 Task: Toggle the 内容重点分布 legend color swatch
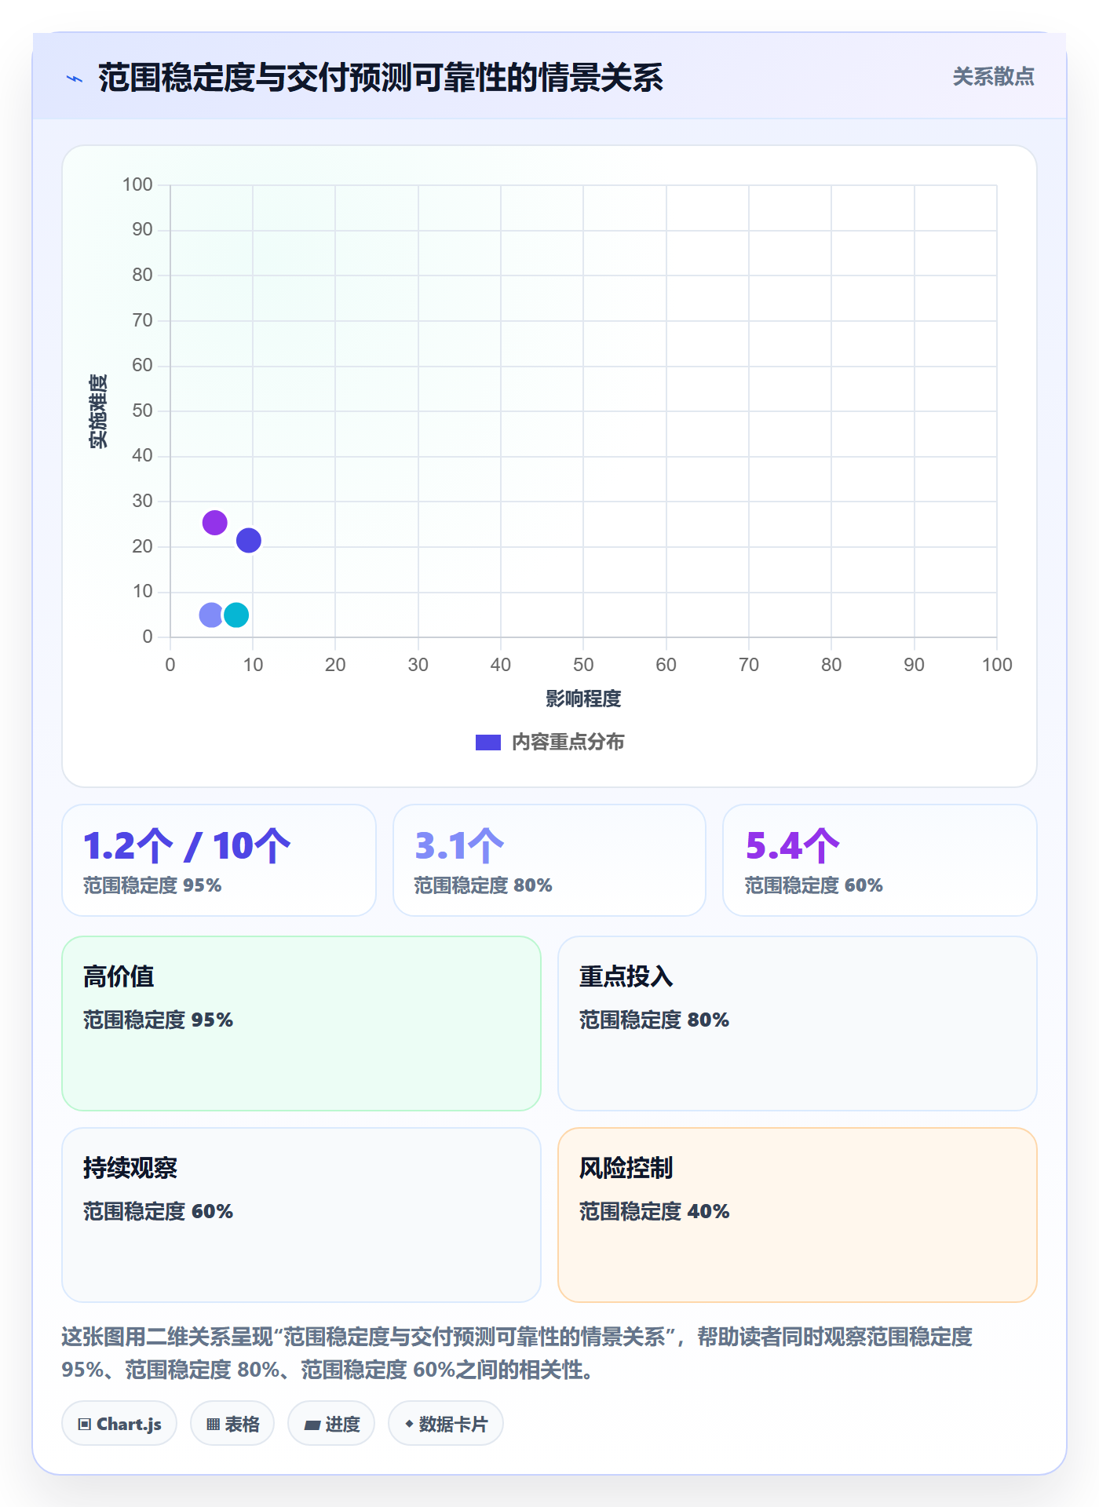[487, 743]
